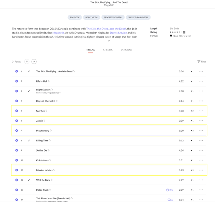This screenshot has height=202, width=215.
Task: Toggle the pick checkmark on track 1
Action: click(29, 71)
